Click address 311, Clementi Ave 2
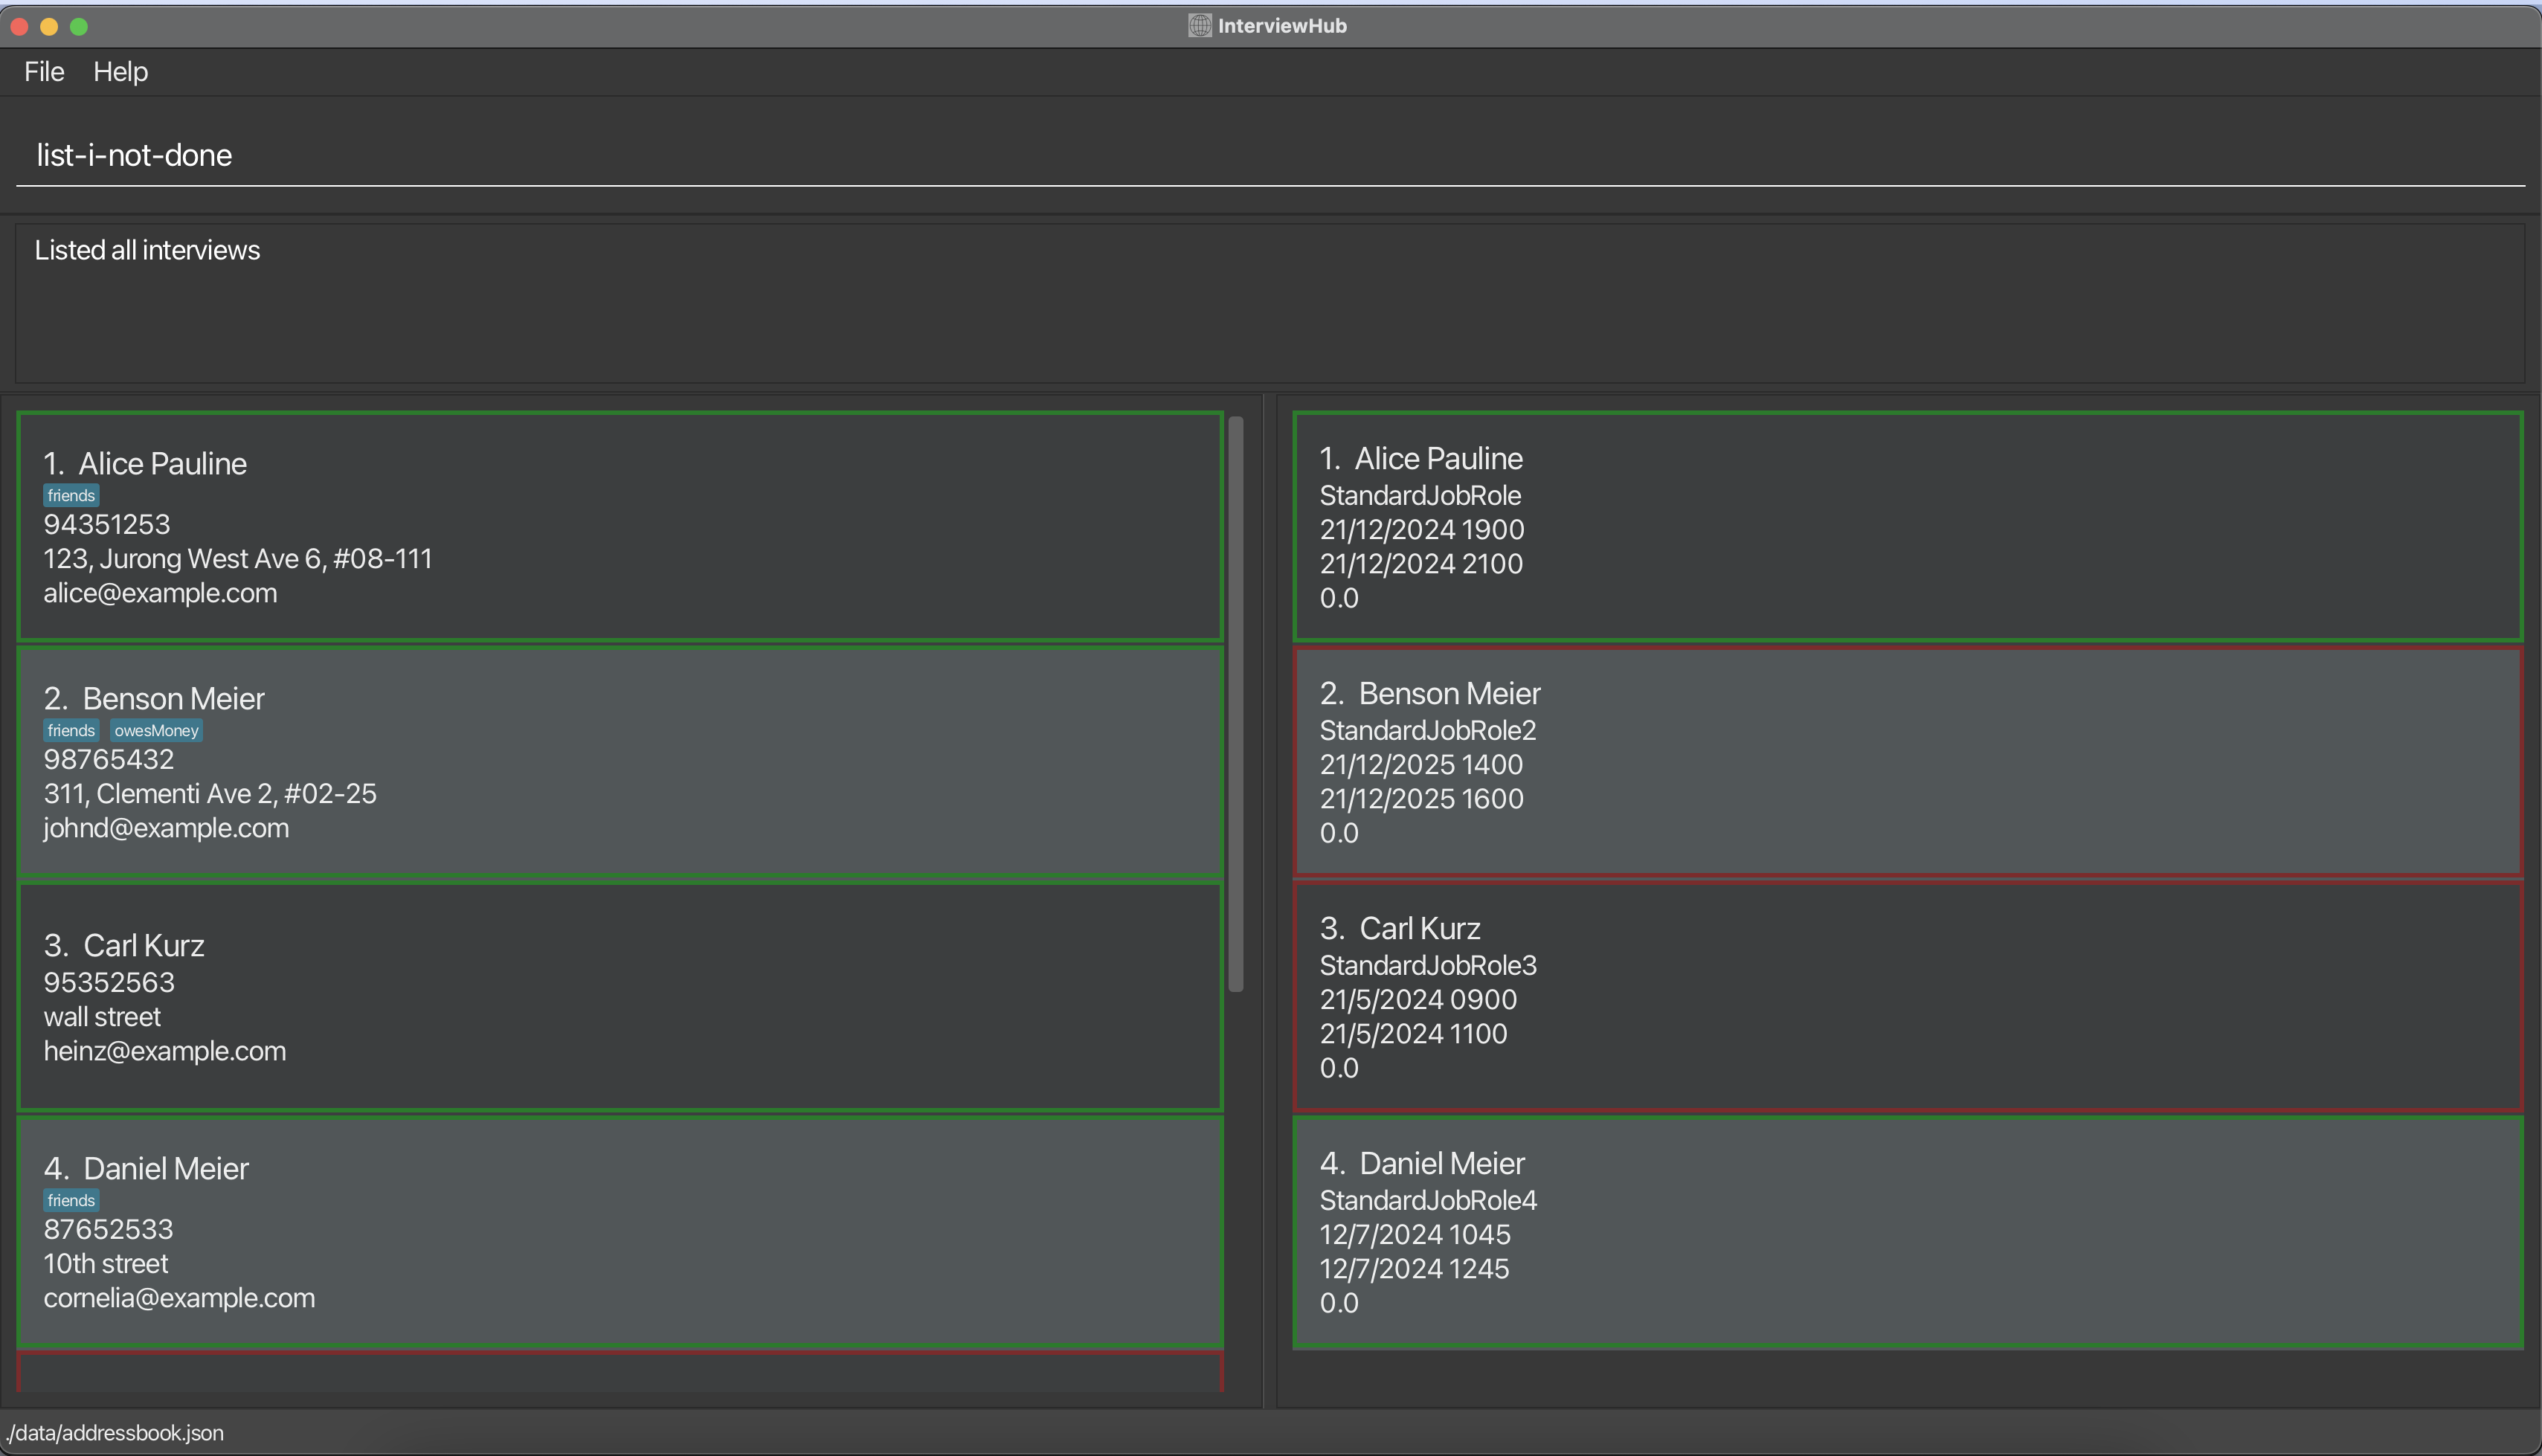 pyautogui.click(x=210, y=793)
